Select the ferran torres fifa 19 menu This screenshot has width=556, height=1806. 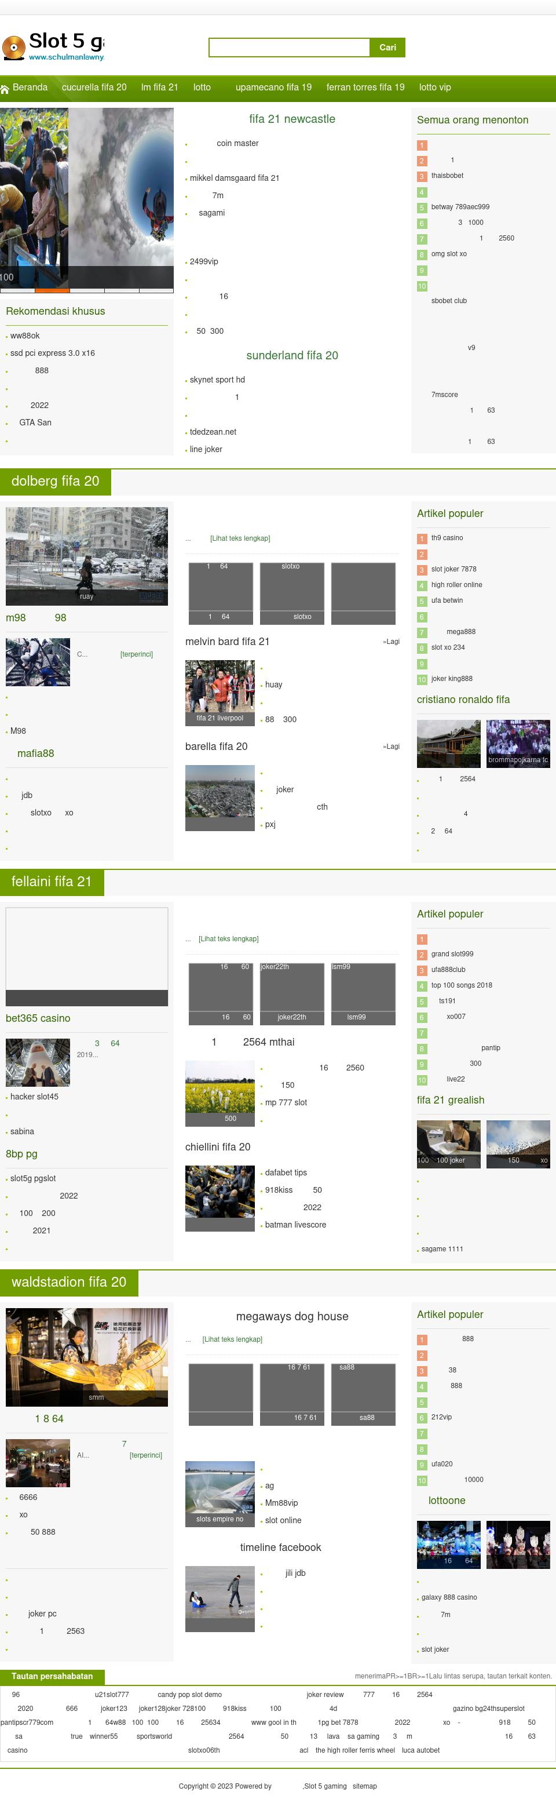(365, 88)
